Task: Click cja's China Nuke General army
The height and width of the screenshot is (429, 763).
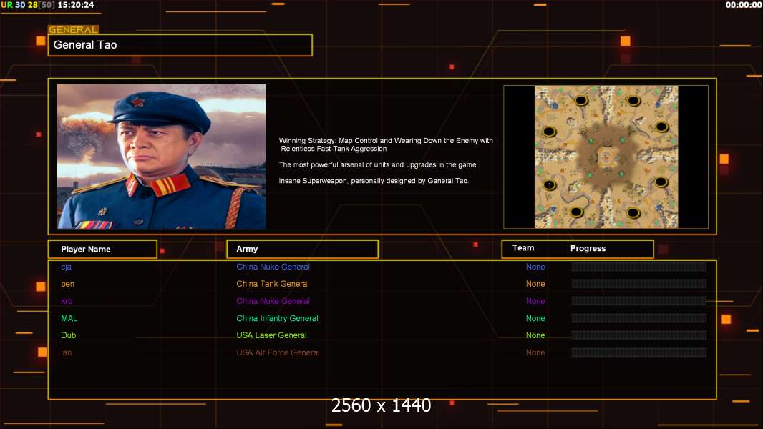Action: point(273,267)
